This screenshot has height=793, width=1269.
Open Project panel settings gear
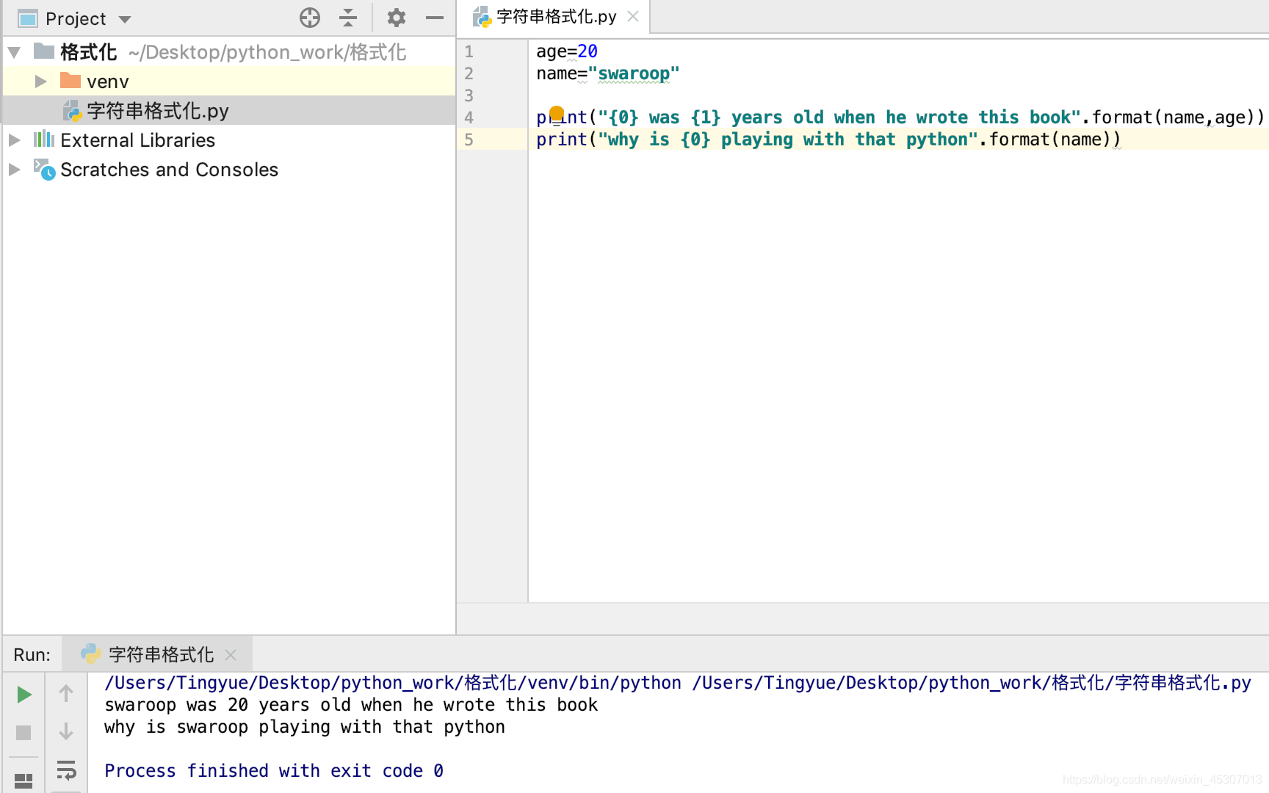pyautogui.click(x=397, y=18)
